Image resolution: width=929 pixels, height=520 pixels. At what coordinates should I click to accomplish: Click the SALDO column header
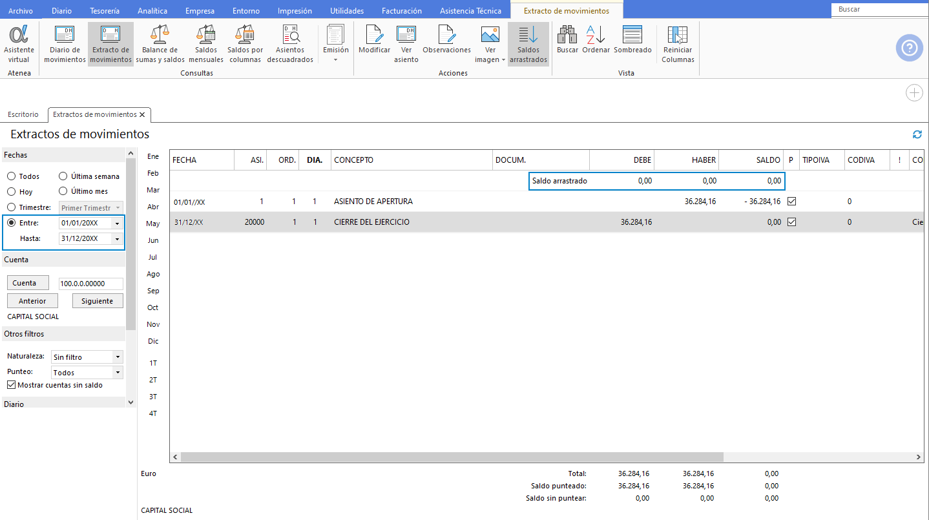(x=751, y=160)
